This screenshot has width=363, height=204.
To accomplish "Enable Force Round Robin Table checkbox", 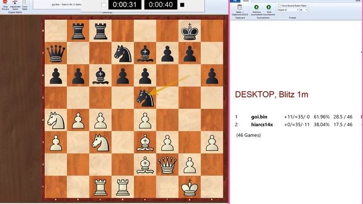I will click(279, 5).
